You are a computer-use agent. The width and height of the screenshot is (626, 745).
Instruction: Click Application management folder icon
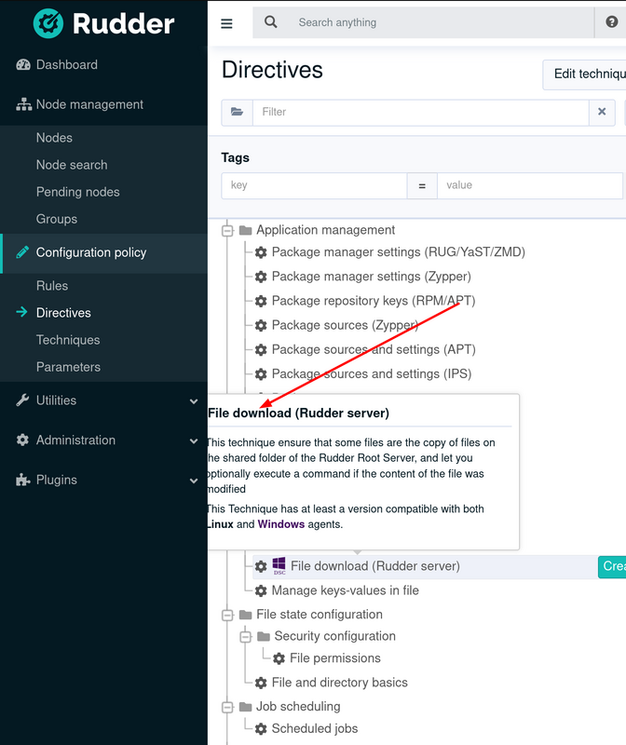[245, 230]
